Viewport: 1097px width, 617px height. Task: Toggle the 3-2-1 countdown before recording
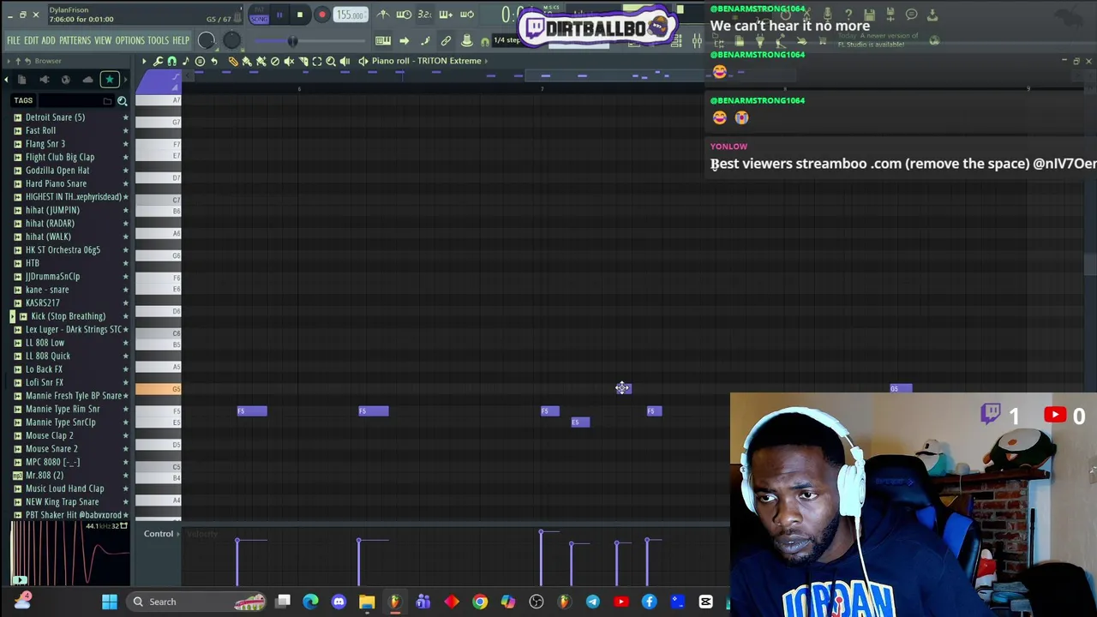pyautogui.click(x=424, y=15)
